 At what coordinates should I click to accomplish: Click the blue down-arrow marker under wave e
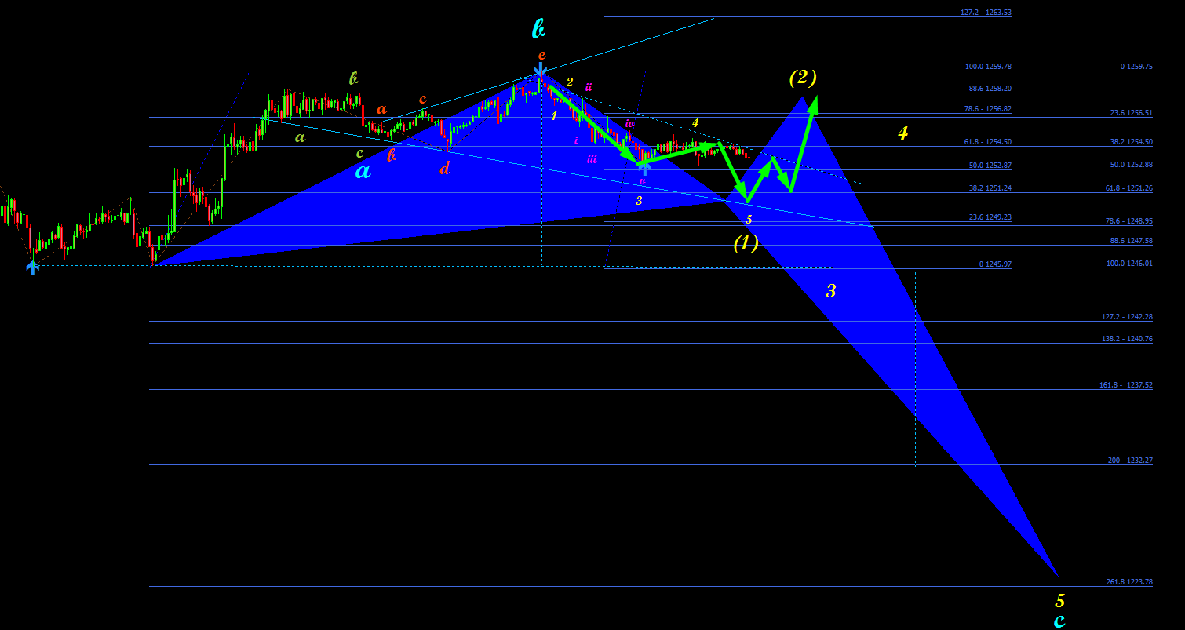pyautogui.click(x=540, y=71)
